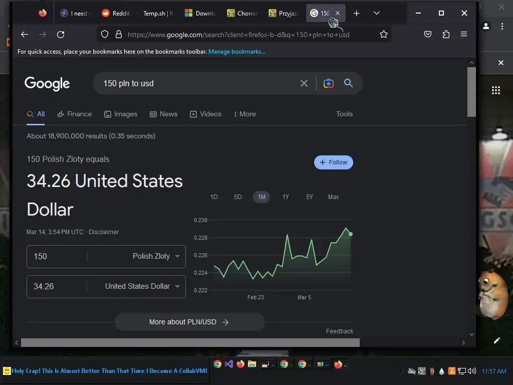Select the All results filter
513x385 pixels.
point(36,114)
